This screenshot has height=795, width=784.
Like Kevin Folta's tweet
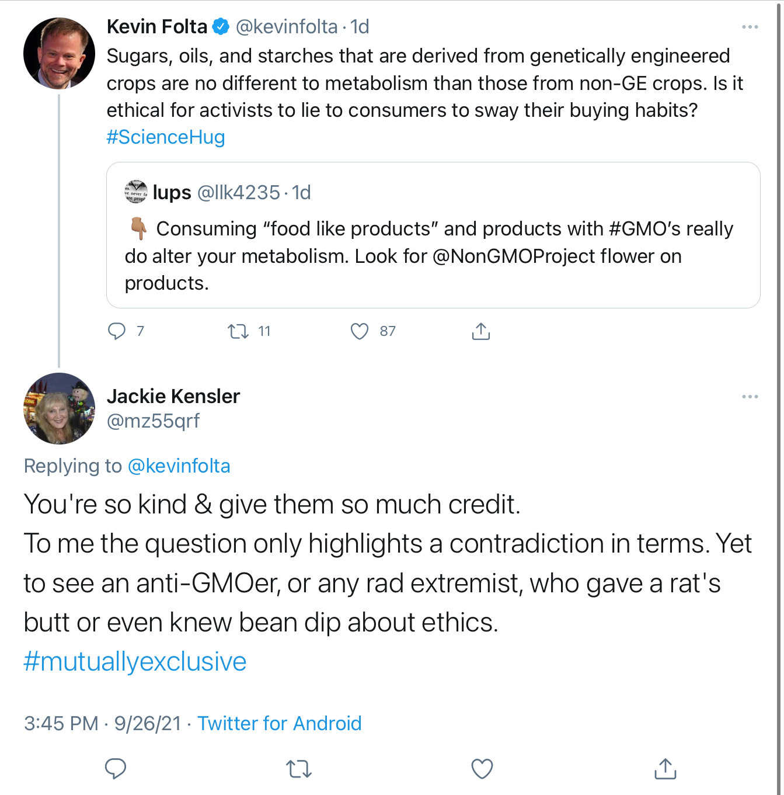(360, 331)
